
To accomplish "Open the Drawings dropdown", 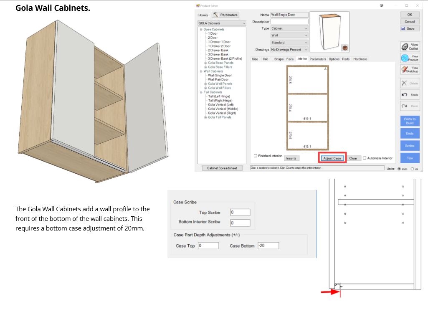I will tap(289, 50).
